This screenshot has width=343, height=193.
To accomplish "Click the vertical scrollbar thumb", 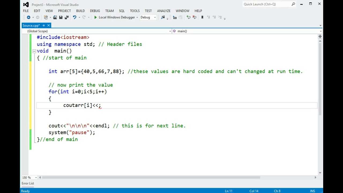I will pos(320,79).
